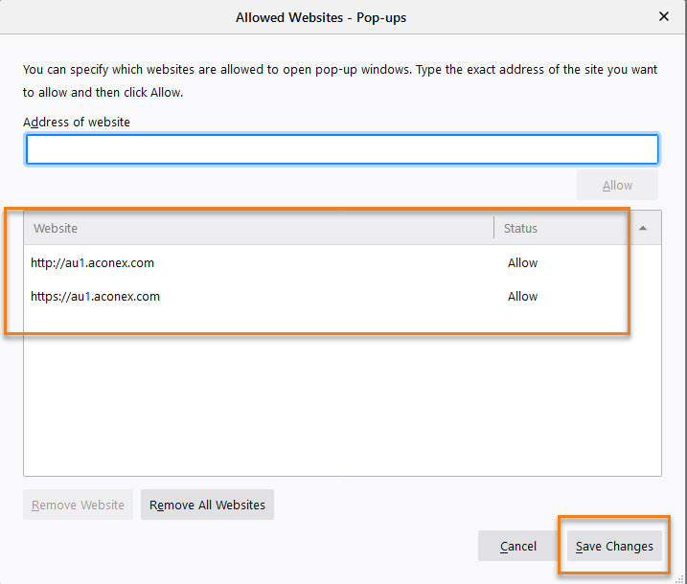The width and height of the screenshot is (687, 584).
Task: Click Remove Website button
Action: pyautogui.click(x=78, y=505)
